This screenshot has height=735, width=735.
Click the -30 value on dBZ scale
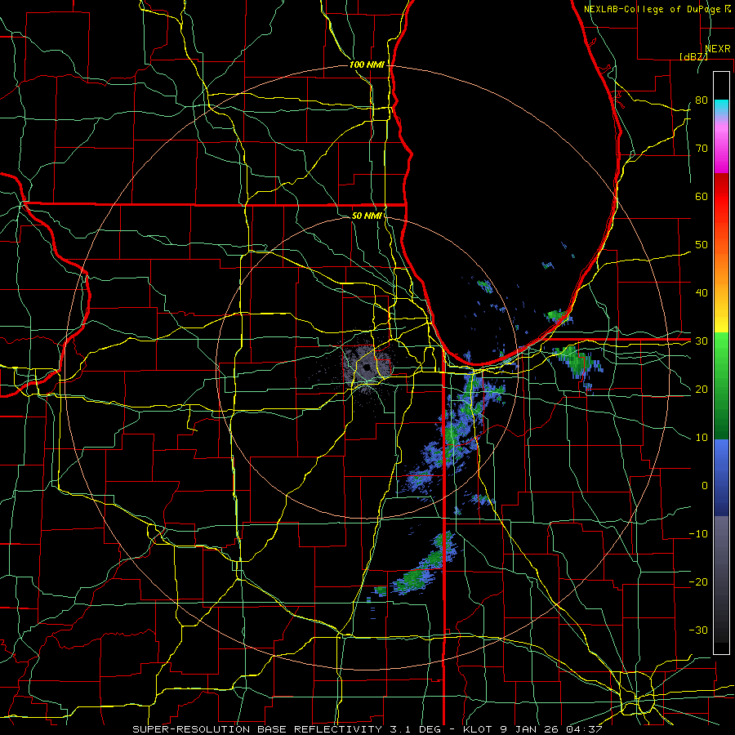698,630
